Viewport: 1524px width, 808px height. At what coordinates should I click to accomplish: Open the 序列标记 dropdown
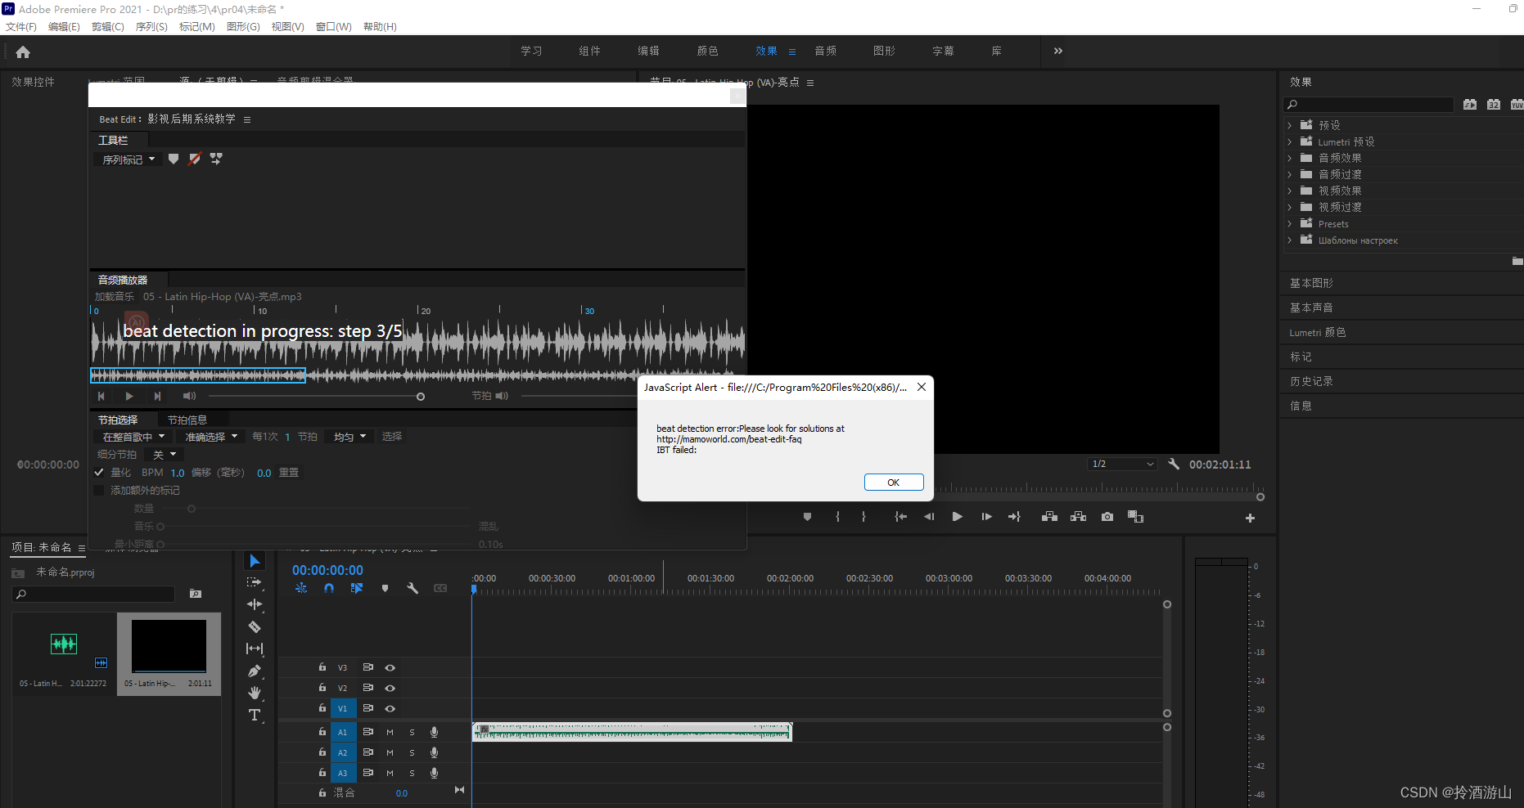tap(129, 159)
